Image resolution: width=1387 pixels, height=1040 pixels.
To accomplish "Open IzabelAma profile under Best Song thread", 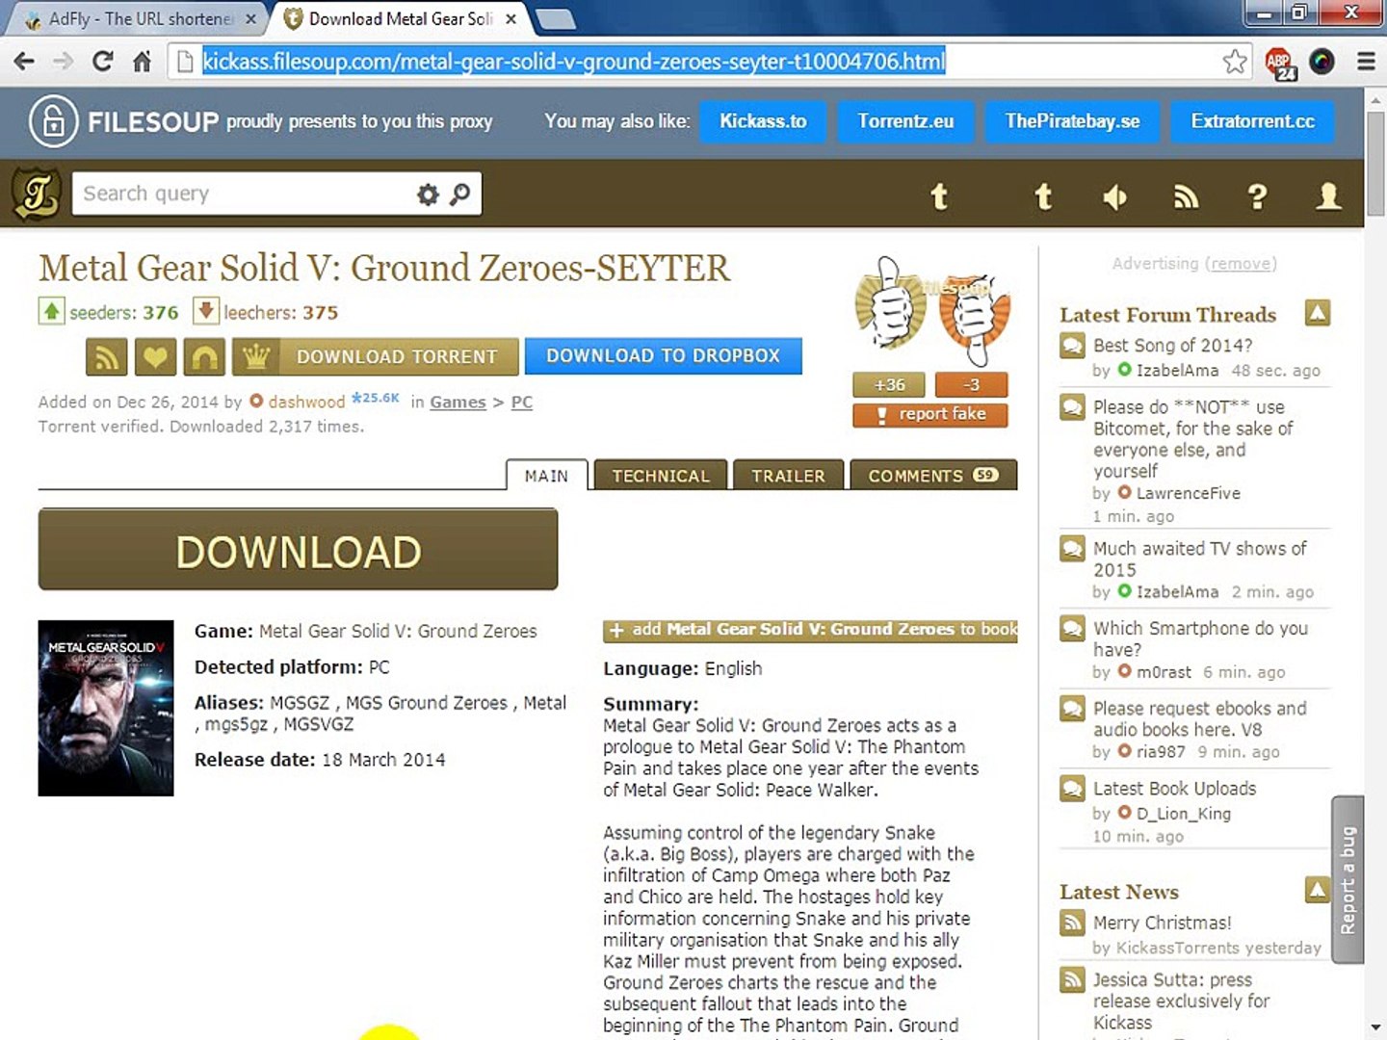I will pos(1176,371).
